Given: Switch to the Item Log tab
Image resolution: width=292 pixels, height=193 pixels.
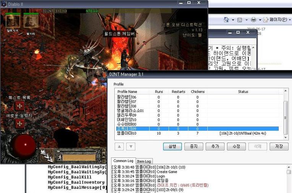Looking at the screenshot, I should (144, 161).
